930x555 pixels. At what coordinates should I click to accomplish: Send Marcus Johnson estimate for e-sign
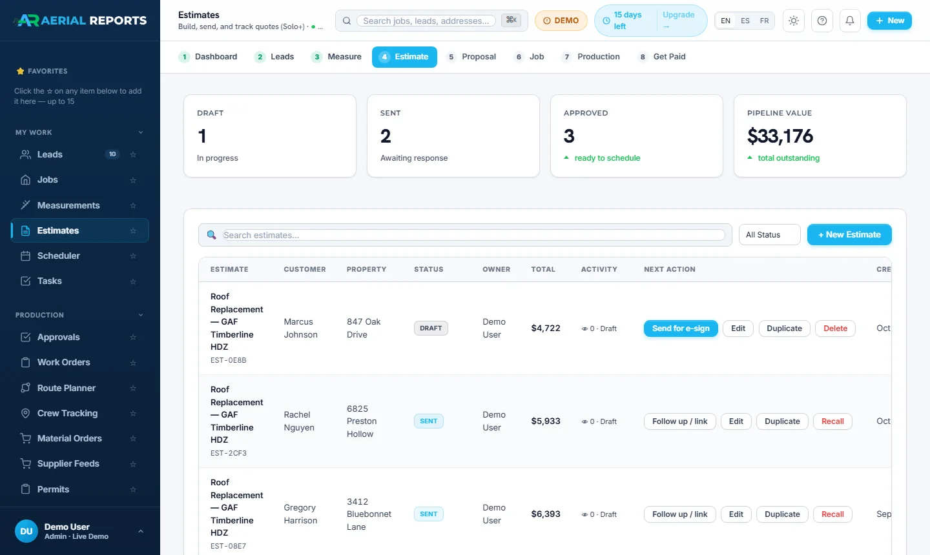click(681, 328)
